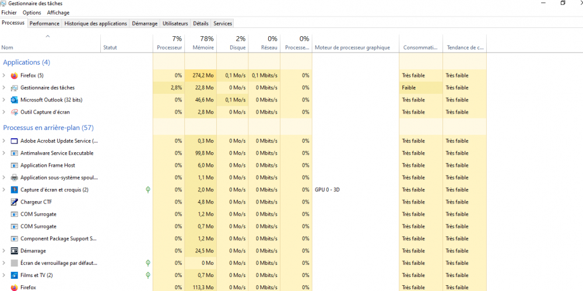Click the Chargeur CTF process icon

click(15, 202)
